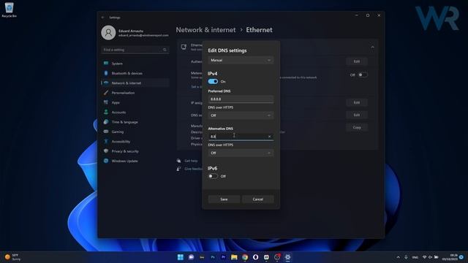Image resolution: width=468 pixels, height=263 pixels.
Task: Open File Explorer from the taskbar
Action: click(x=234, y=257)
